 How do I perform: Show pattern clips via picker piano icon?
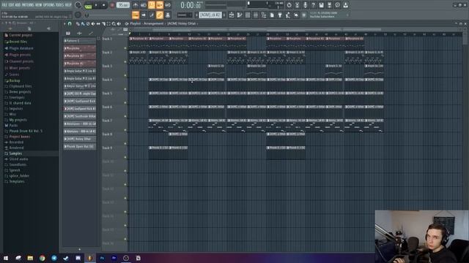point(68,33)
